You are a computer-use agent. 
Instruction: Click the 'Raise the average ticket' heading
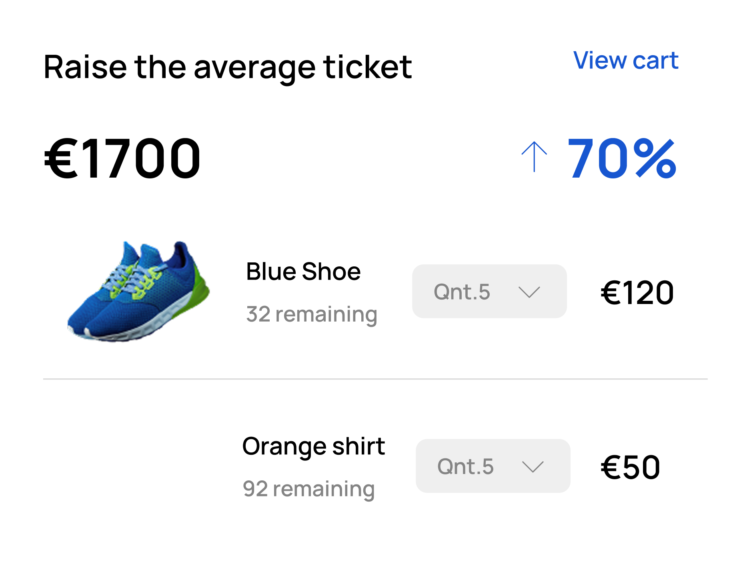point(228,67)
